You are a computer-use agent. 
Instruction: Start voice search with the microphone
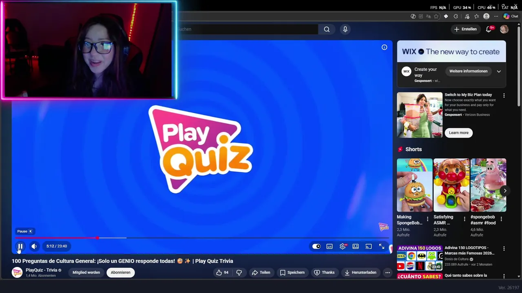(345, 29)
